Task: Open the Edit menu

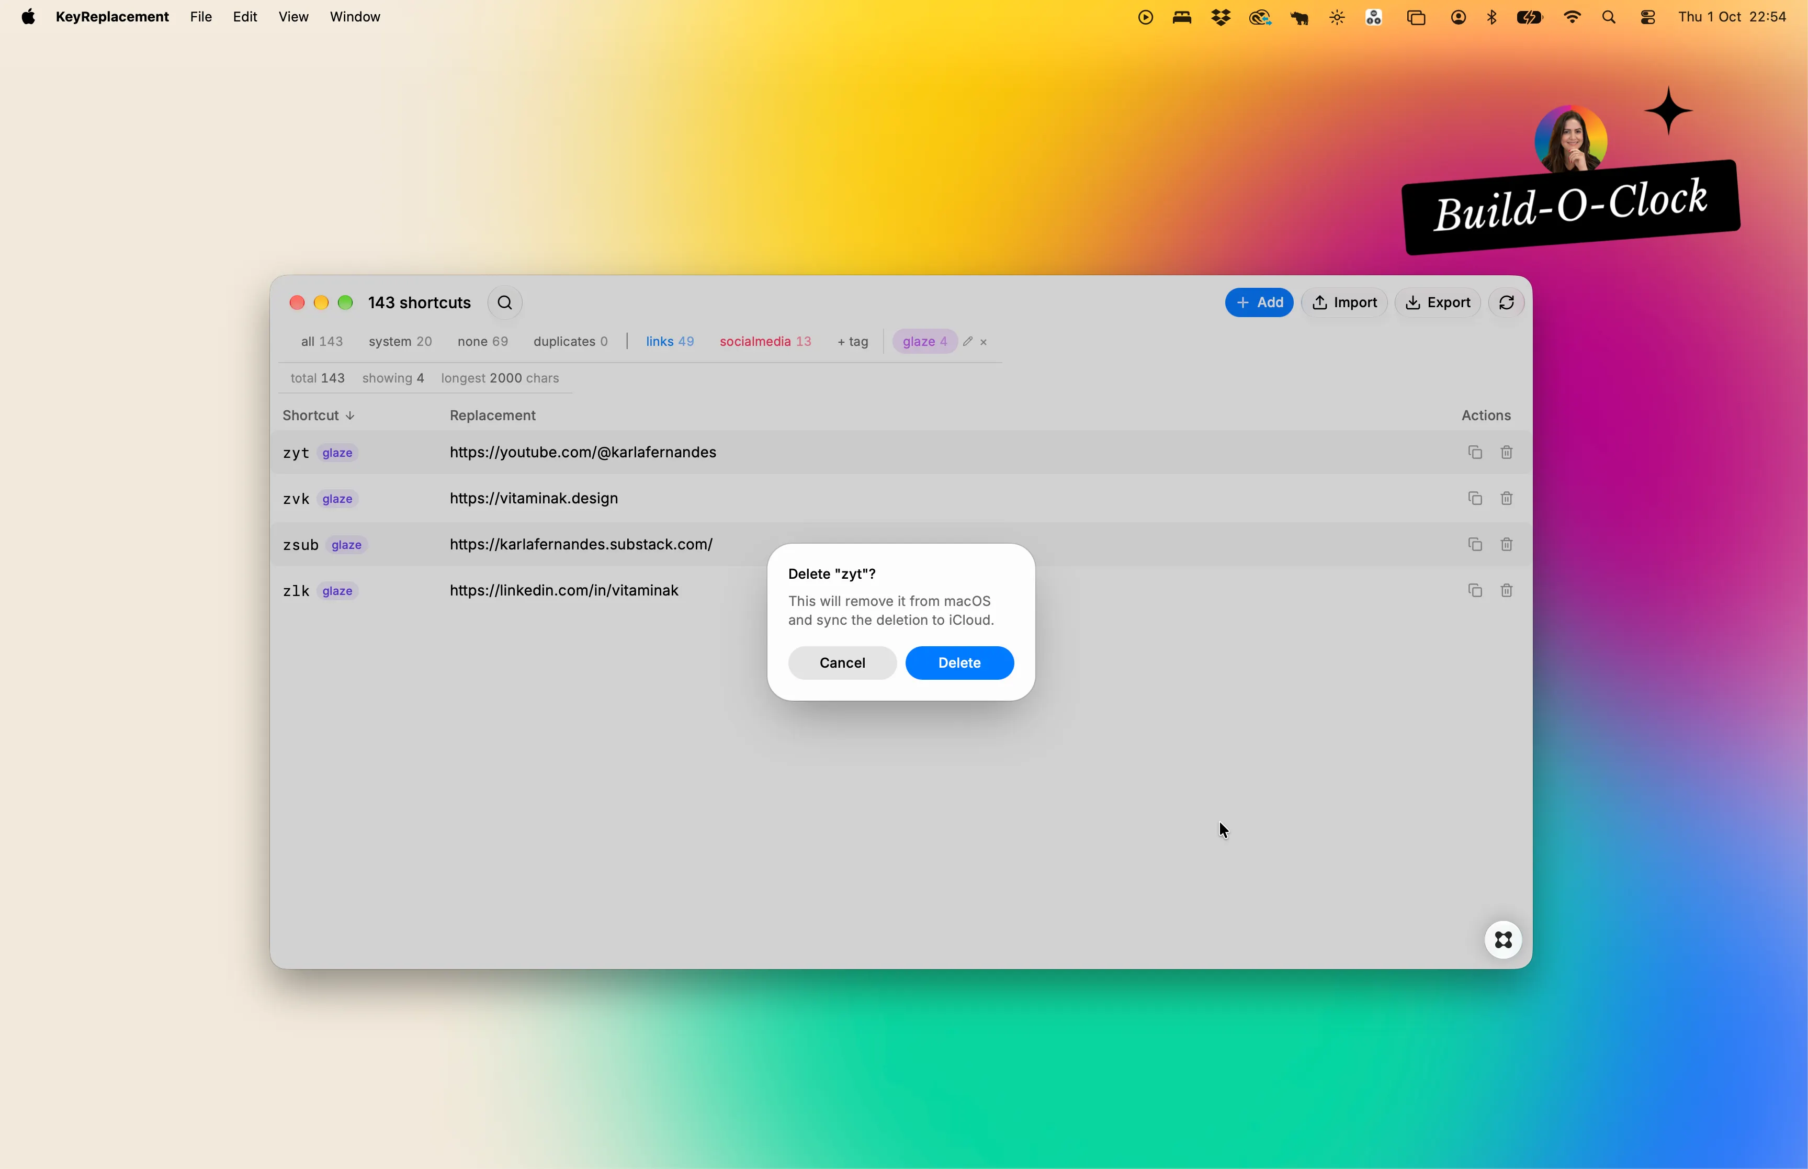Action: pyautogui.click(x=244, y=17)
